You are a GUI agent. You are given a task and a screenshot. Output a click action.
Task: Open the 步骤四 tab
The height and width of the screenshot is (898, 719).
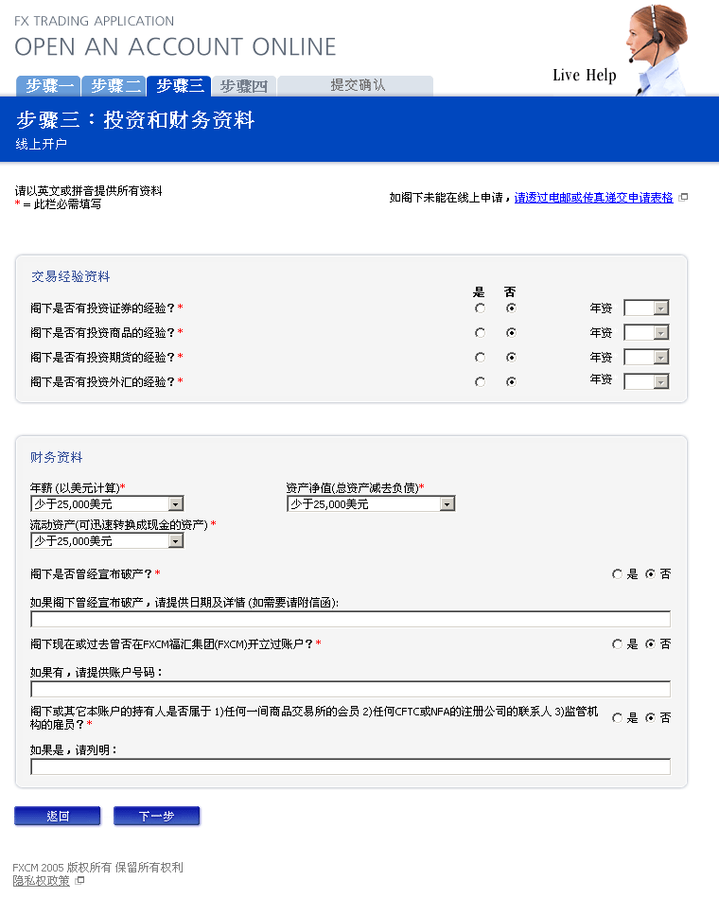pos(243,86)
